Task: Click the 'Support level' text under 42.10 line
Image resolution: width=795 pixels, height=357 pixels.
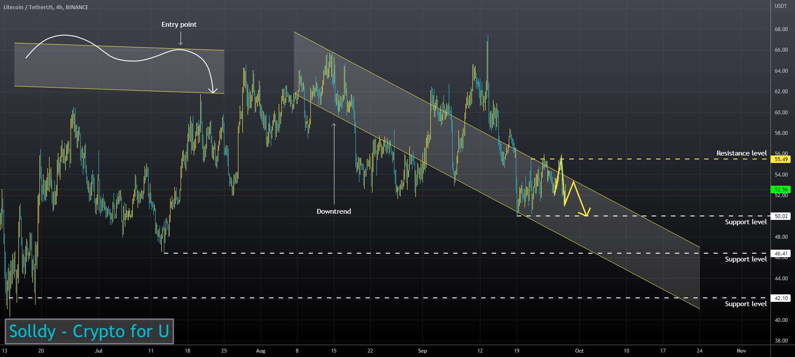Action: 745,304
